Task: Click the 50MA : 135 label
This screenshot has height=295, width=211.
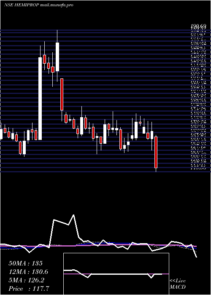Action: (x=26, y=263)
